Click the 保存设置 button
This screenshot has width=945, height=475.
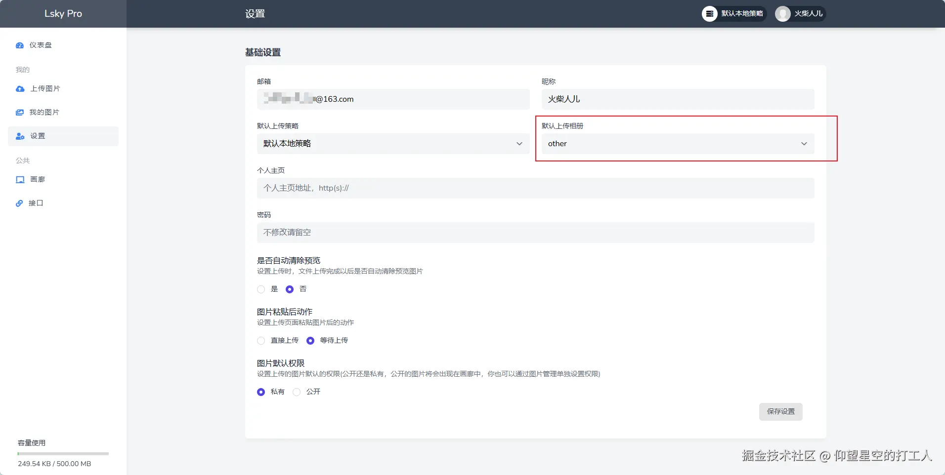781,412
